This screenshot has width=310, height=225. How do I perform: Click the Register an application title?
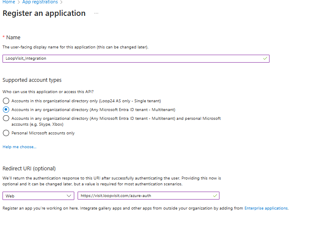pos(44,13)
